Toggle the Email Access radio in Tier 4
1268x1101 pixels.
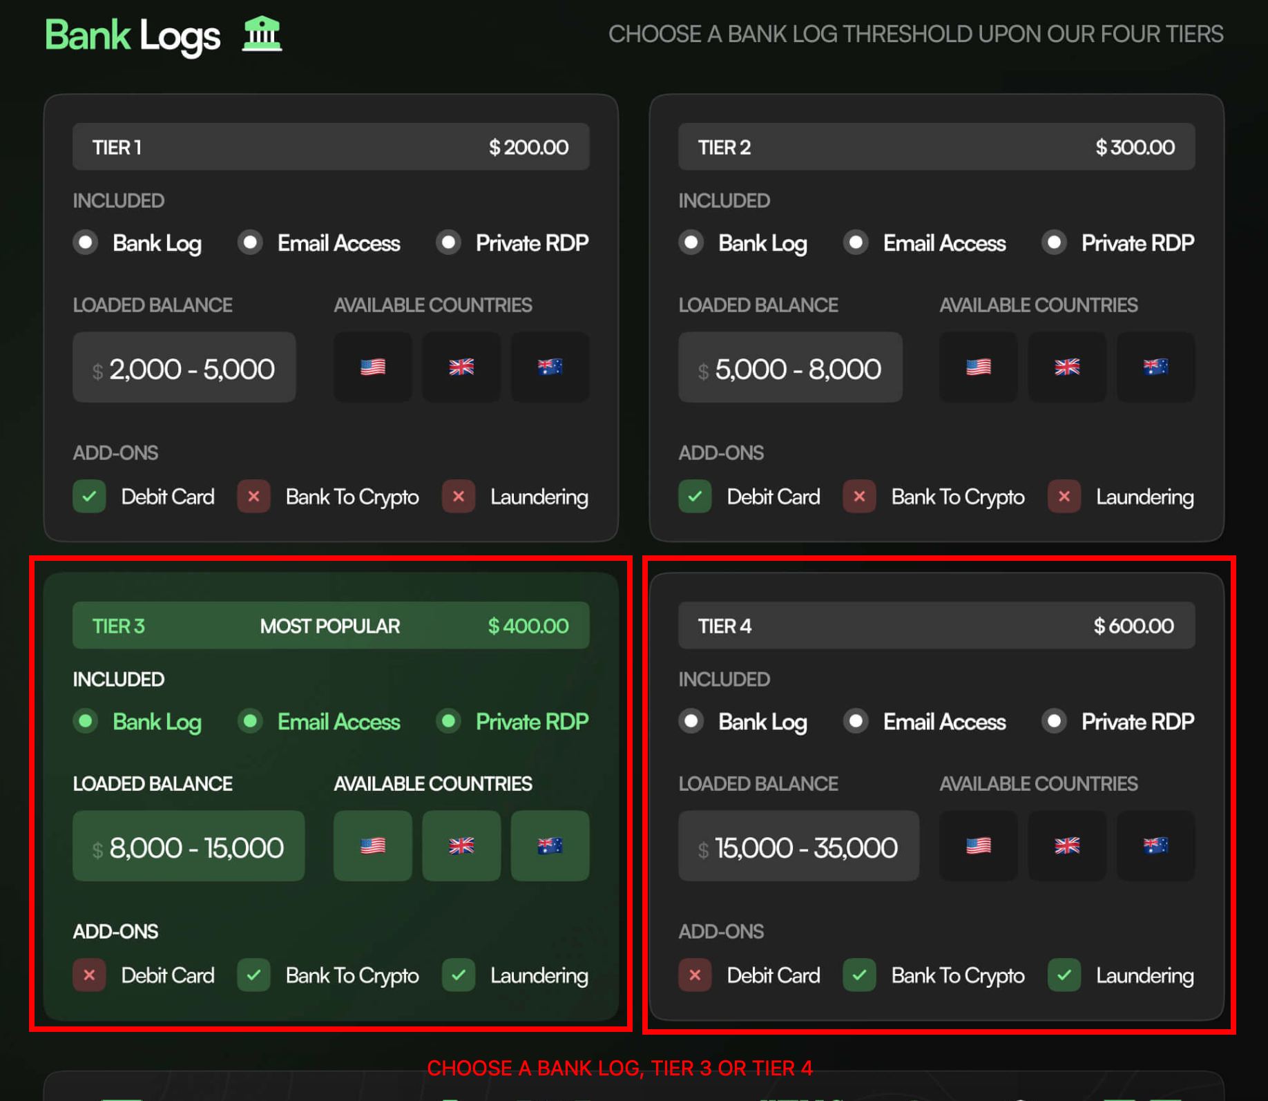point(856,721)
